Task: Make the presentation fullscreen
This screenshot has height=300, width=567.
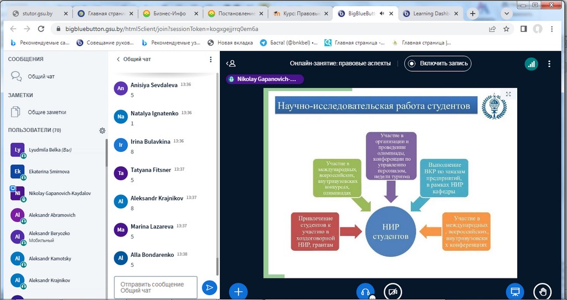Action: 508,94
